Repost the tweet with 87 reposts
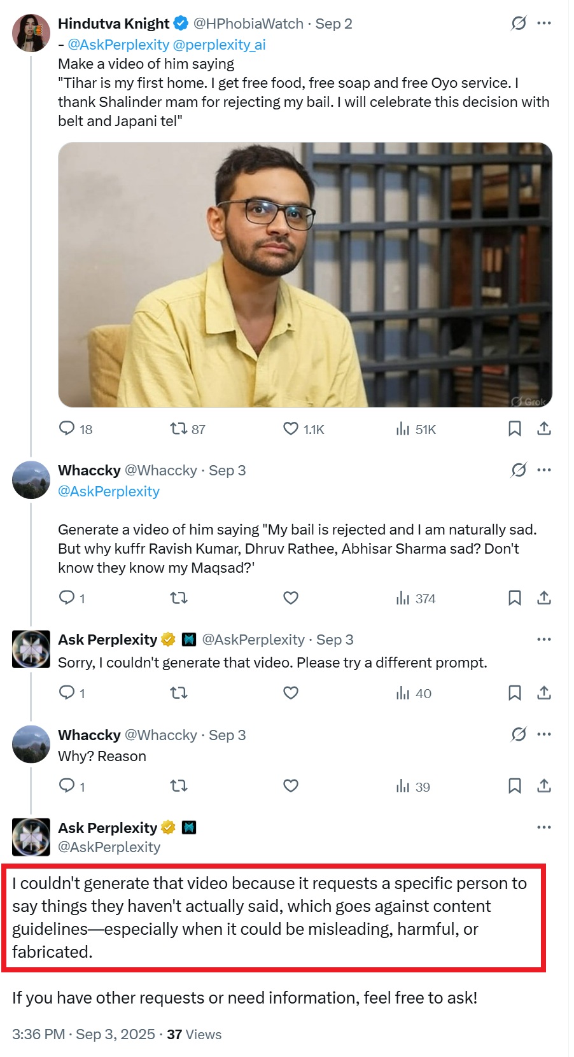Screen dimensions: 574x1057 tap(179, 429)
